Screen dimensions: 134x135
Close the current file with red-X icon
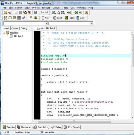(x=29, y=12)
